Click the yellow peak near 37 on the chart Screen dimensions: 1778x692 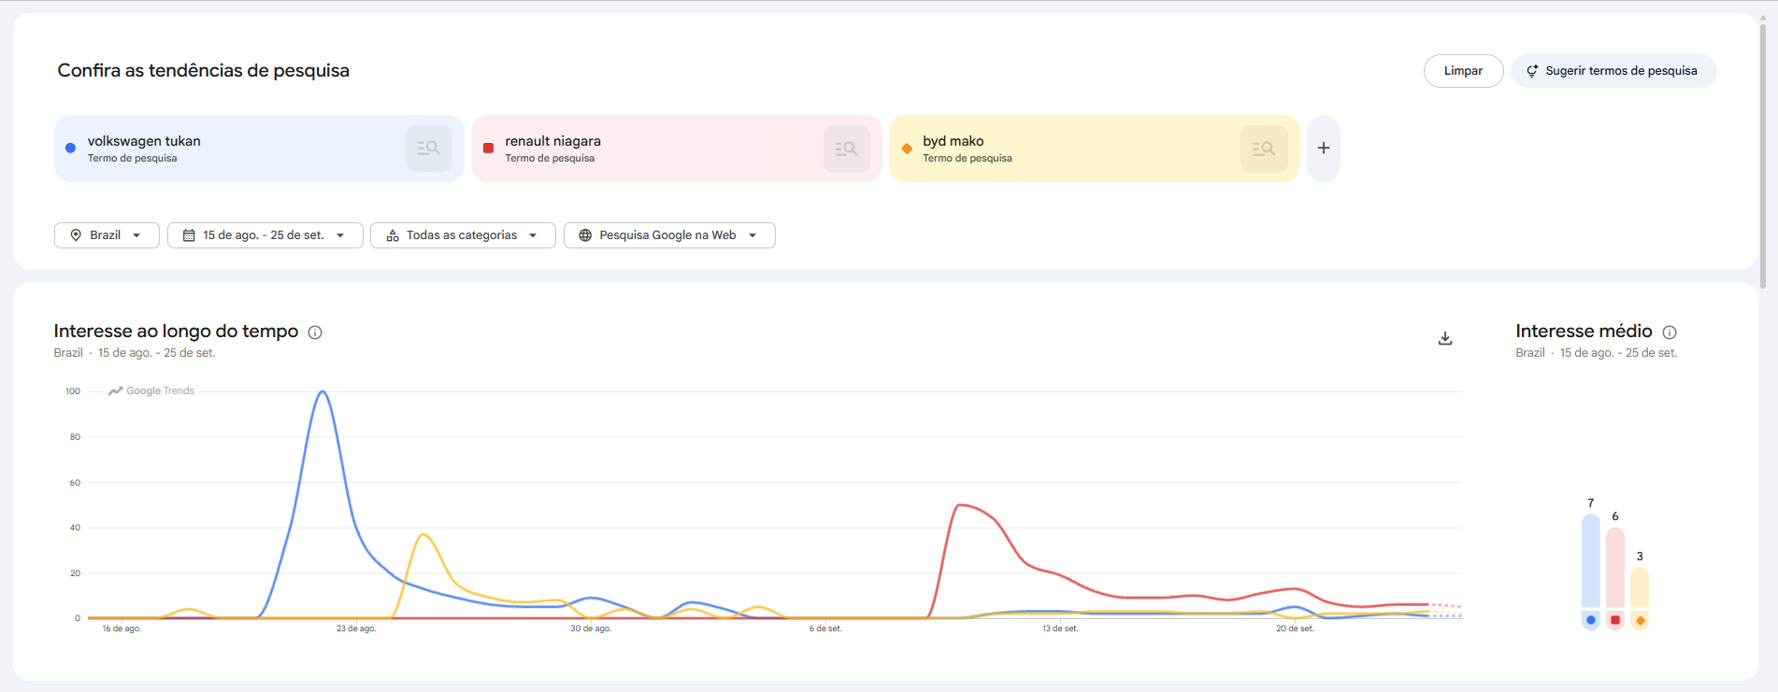pyautogui.click(x=423, y=534)
